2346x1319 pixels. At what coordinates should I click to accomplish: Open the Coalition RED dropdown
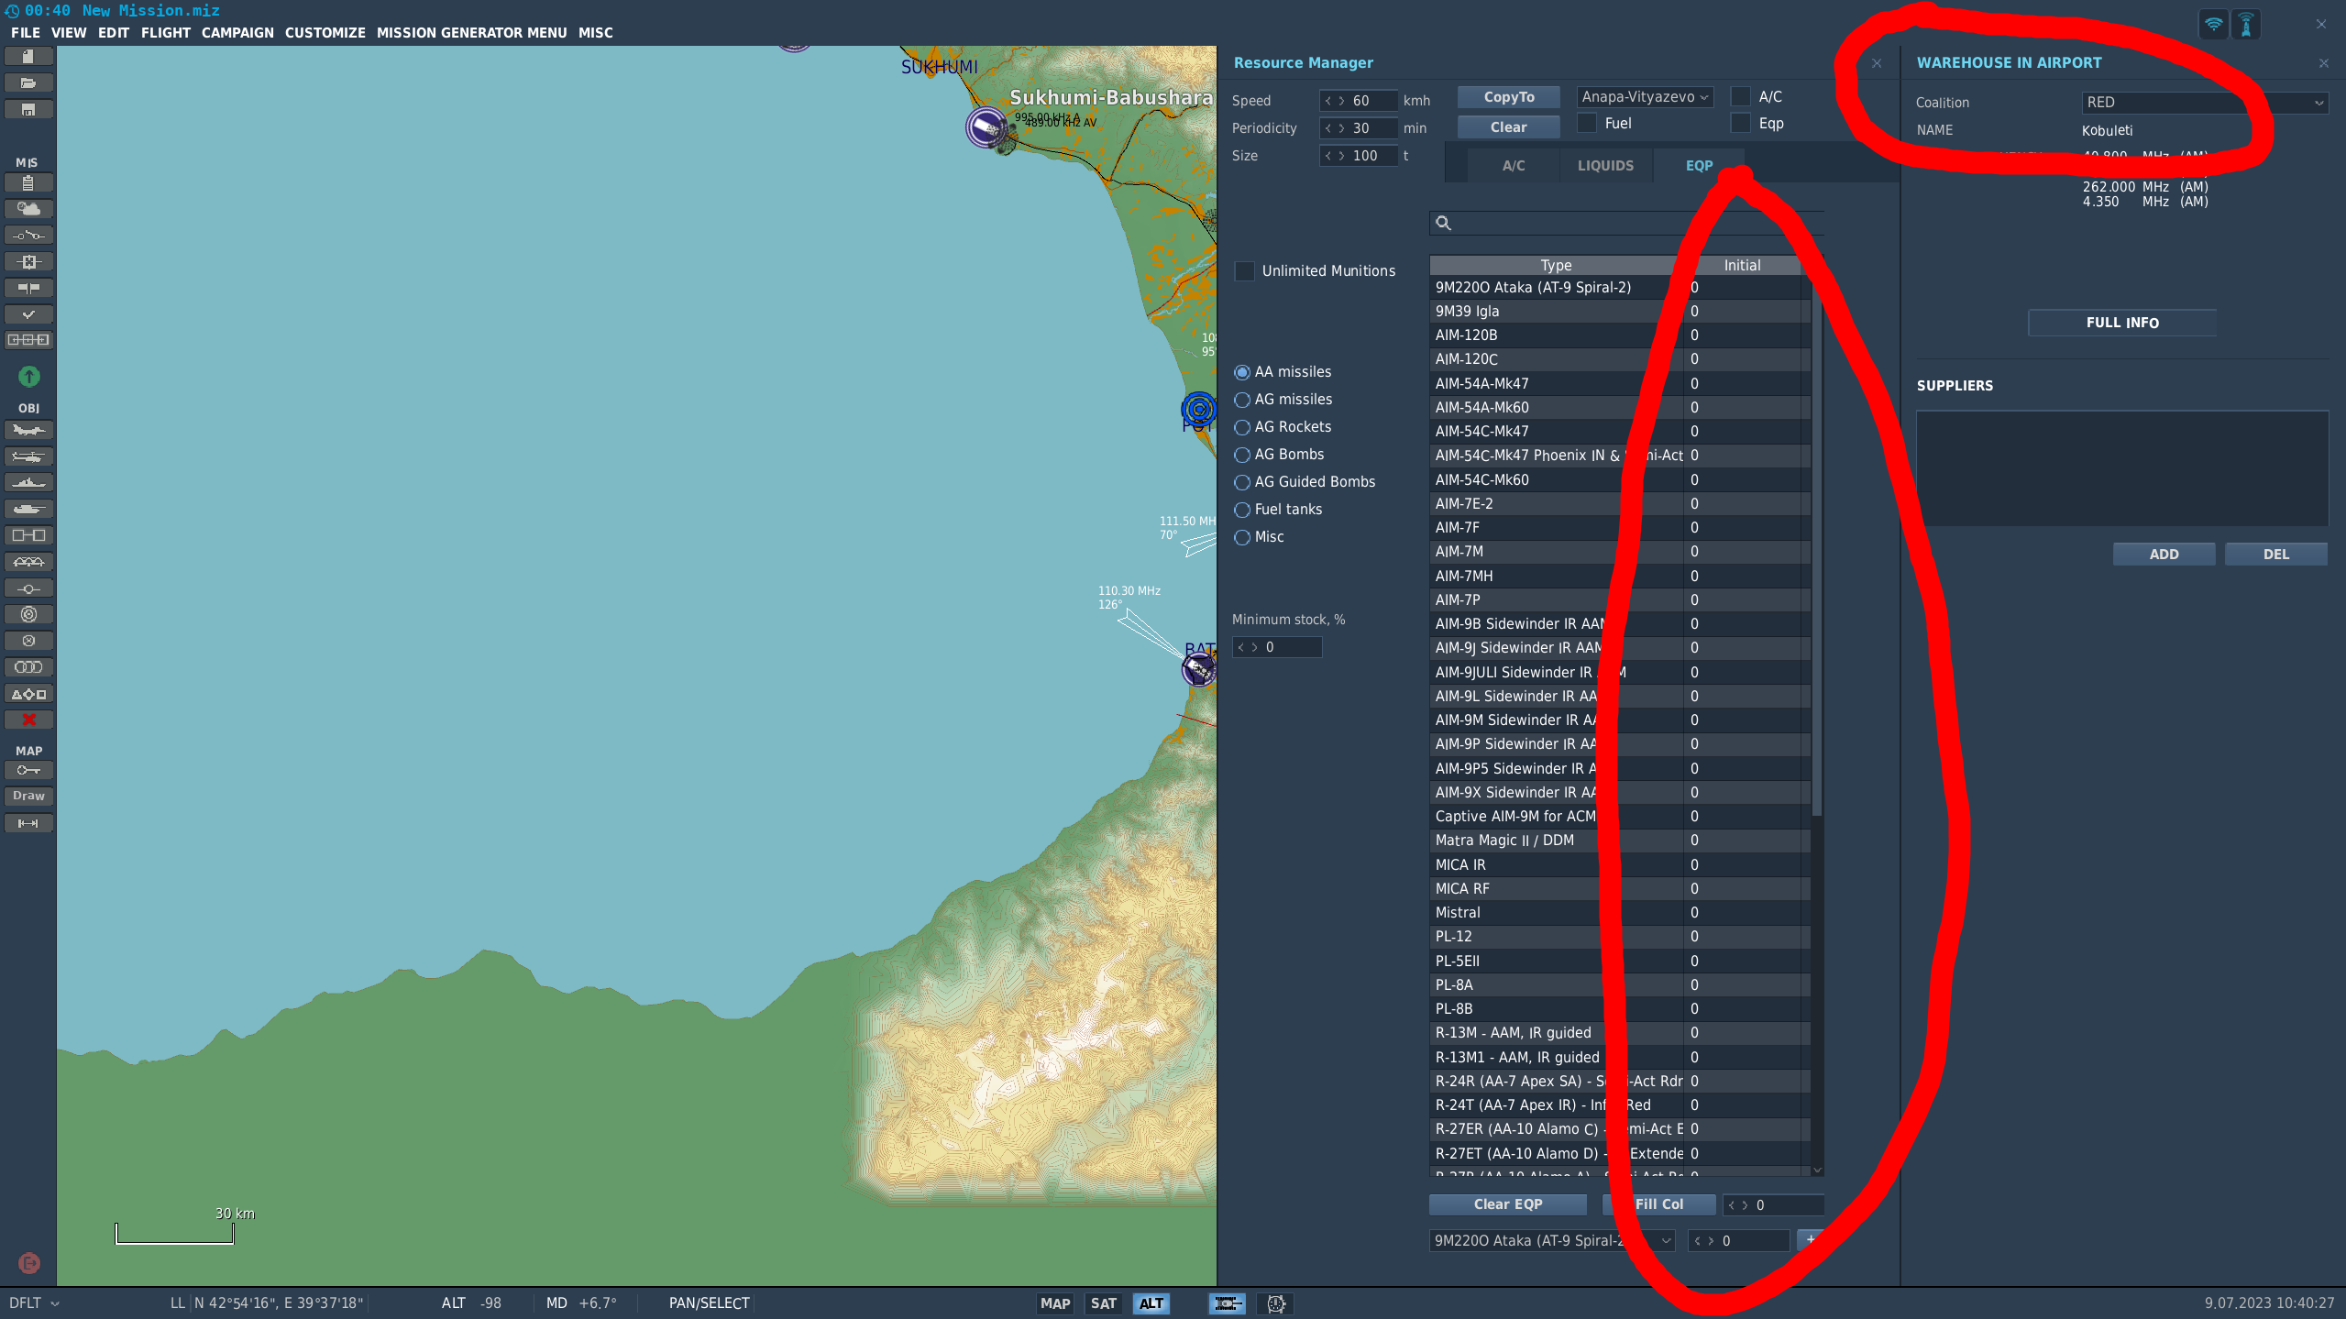coord(2204,103)
